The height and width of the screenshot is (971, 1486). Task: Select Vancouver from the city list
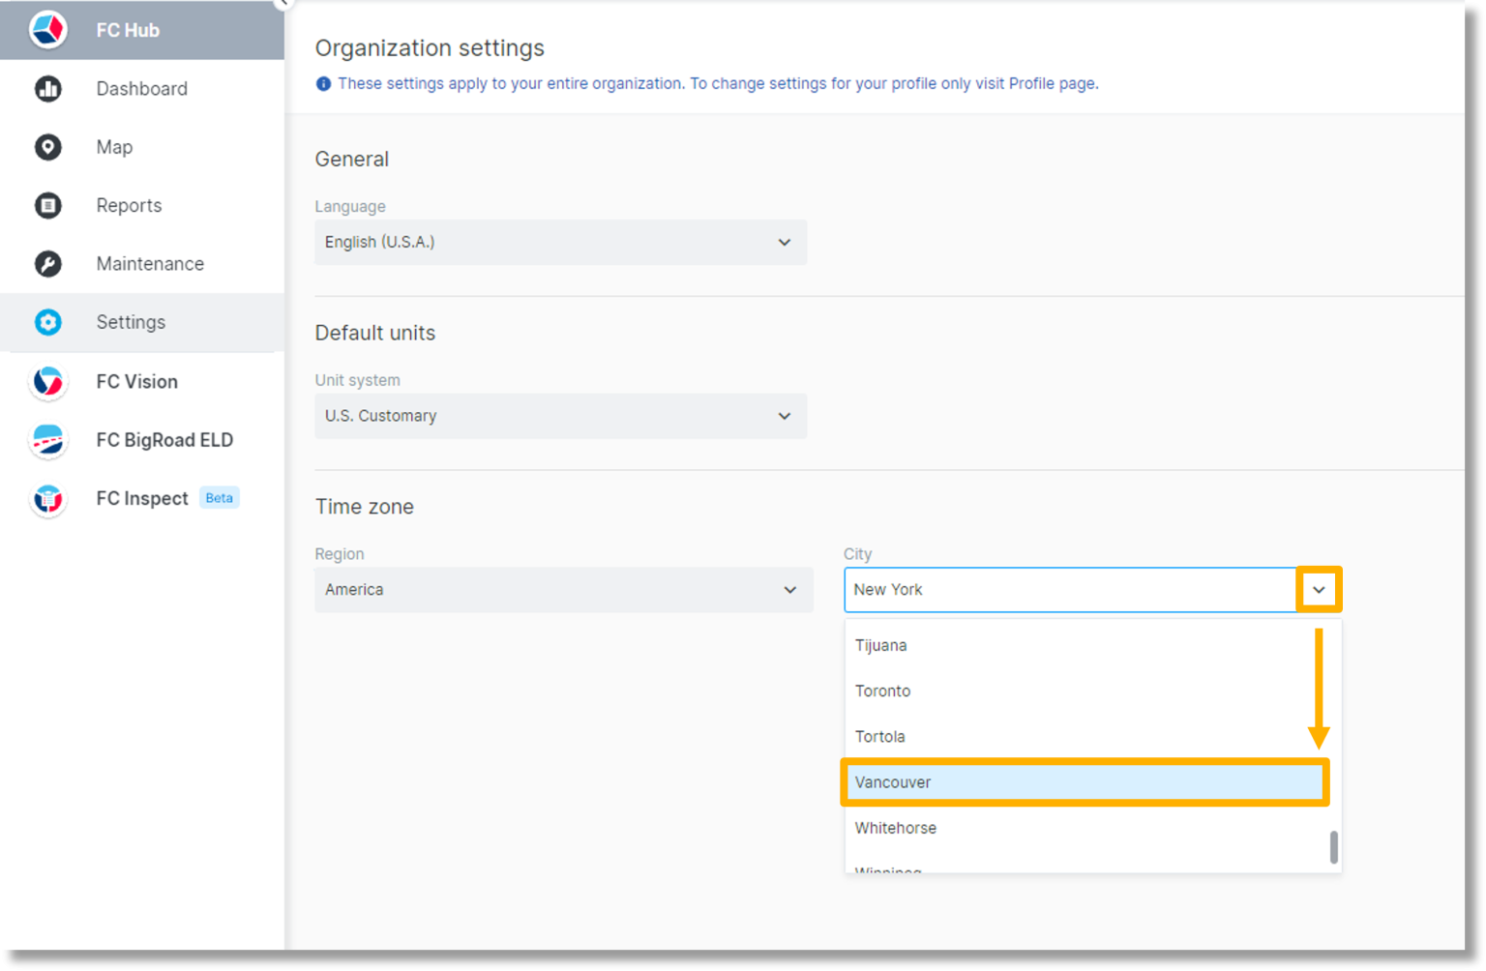click(1085, 782)
